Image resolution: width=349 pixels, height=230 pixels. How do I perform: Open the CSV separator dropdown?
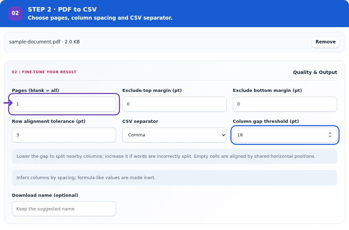174,135
